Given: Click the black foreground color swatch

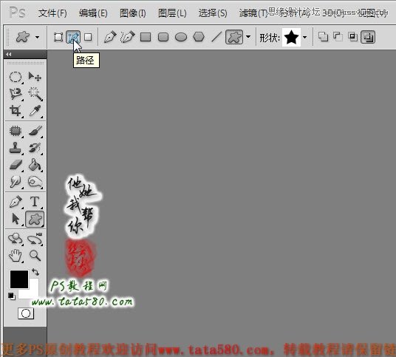Looking at the screenshot, I should click(x=19, y=279).
